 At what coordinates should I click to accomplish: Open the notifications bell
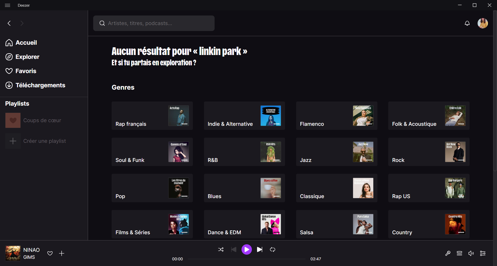coord(467,23)
